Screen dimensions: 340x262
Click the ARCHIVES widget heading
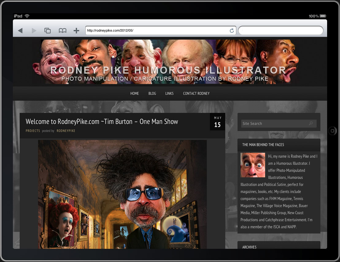click(x=249, y=247)
